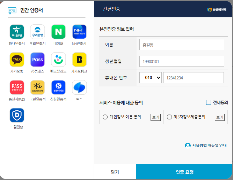Viewport: 233px width, 180px height.
Task: Click the 민간 인증서 certificate header icon
Action: coord(12,10)
